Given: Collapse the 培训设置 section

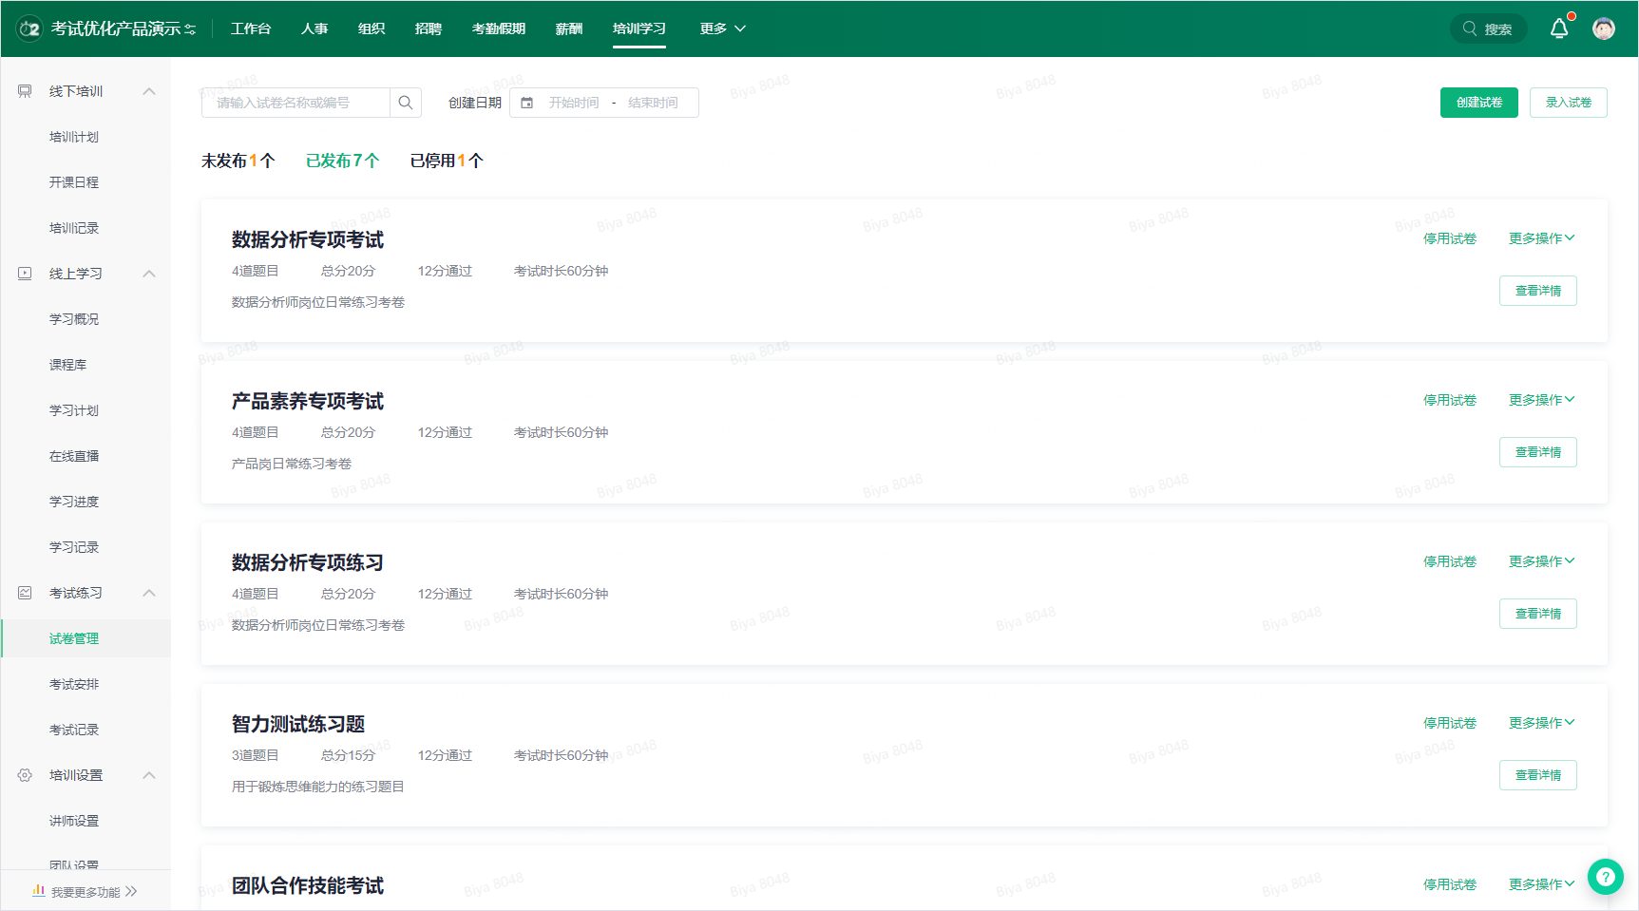Looking at the screenshot, I should click(149, 775).
